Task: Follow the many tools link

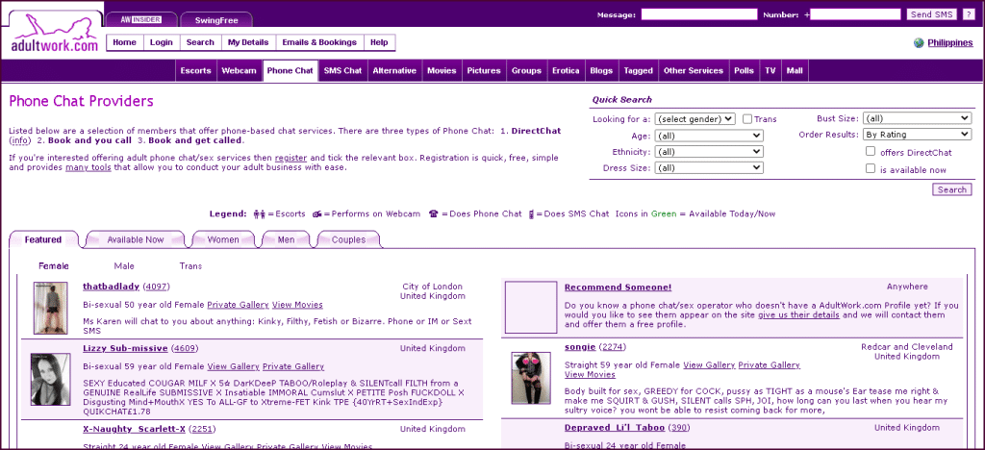Action: pos(88,167)
